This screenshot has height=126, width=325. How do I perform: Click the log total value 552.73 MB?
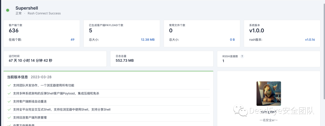[125, 61]
